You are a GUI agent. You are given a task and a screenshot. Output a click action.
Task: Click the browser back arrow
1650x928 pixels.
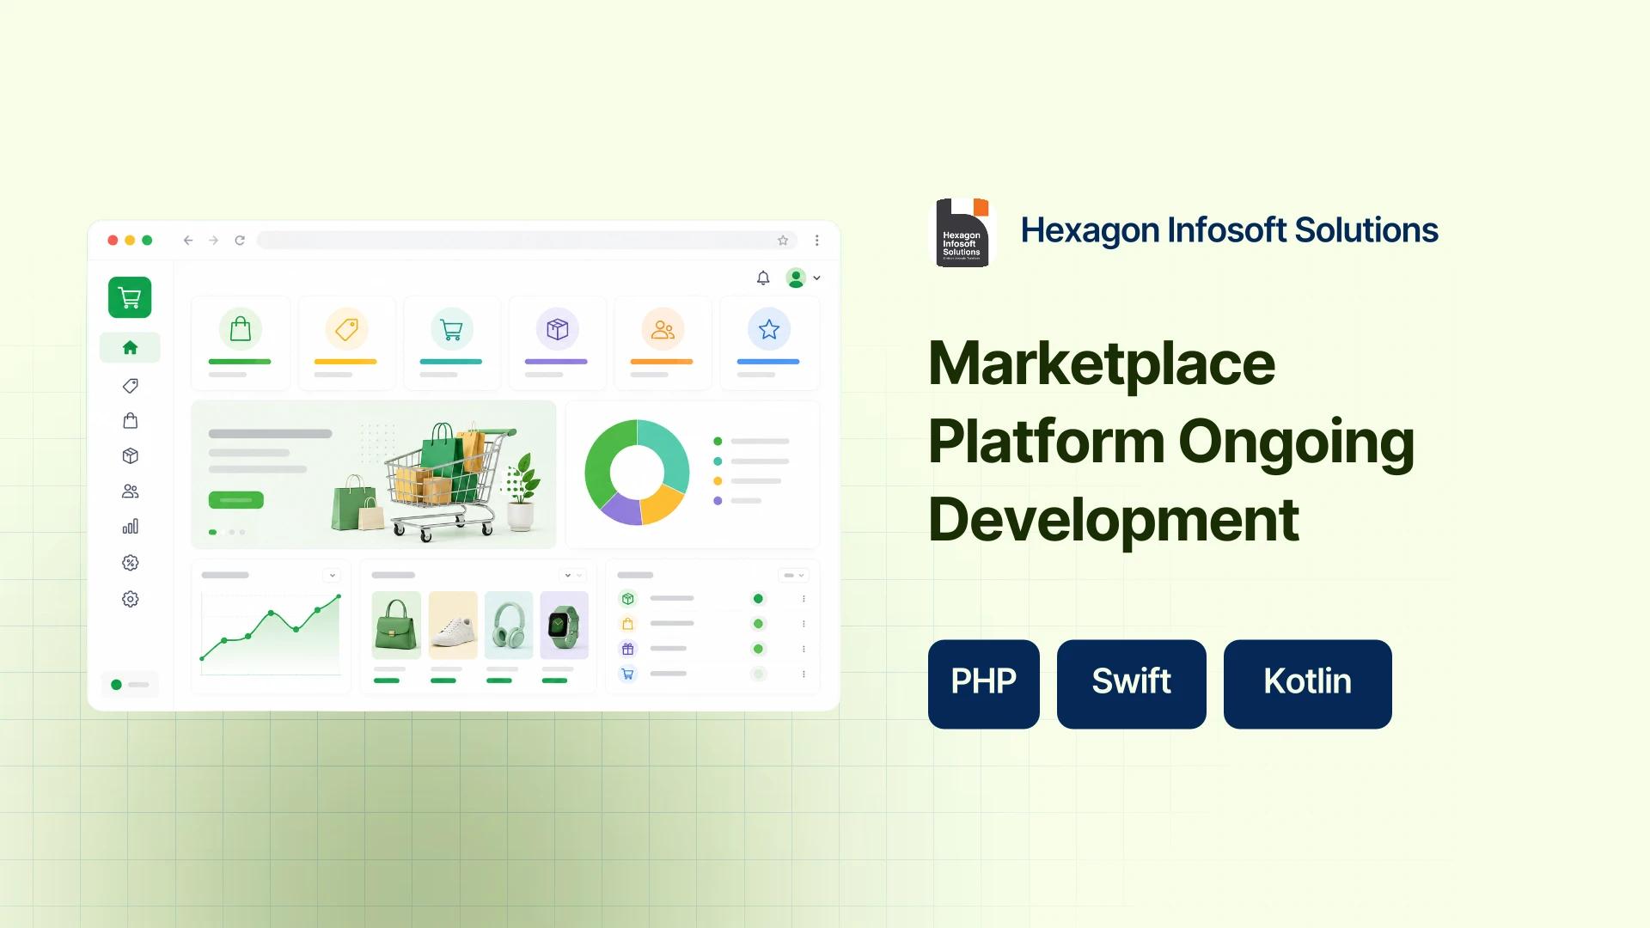coord(188,241)
